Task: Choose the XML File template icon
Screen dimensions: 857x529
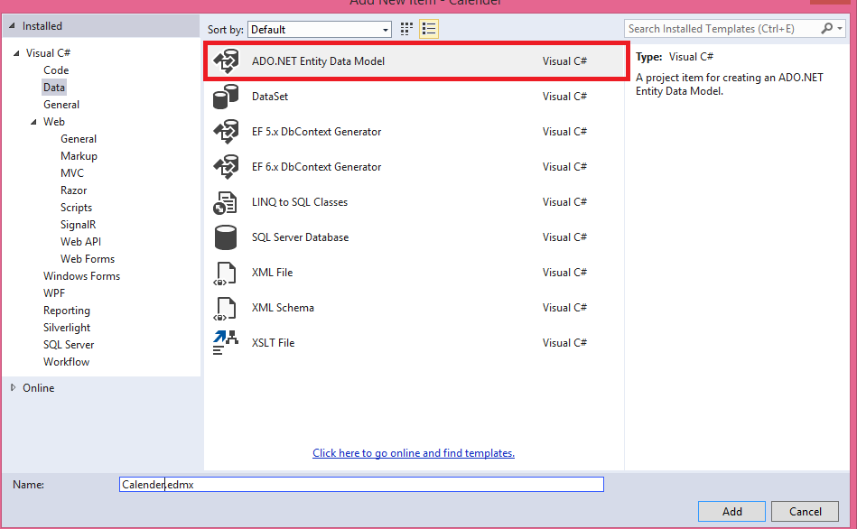Action: coord(225,273)
